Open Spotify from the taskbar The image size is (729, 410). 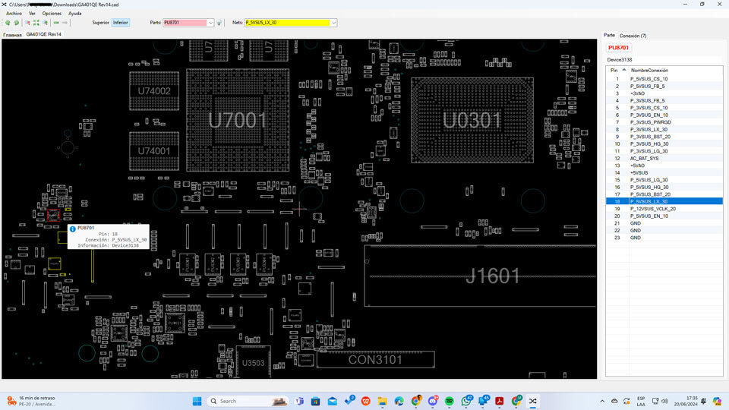[449, 401]
